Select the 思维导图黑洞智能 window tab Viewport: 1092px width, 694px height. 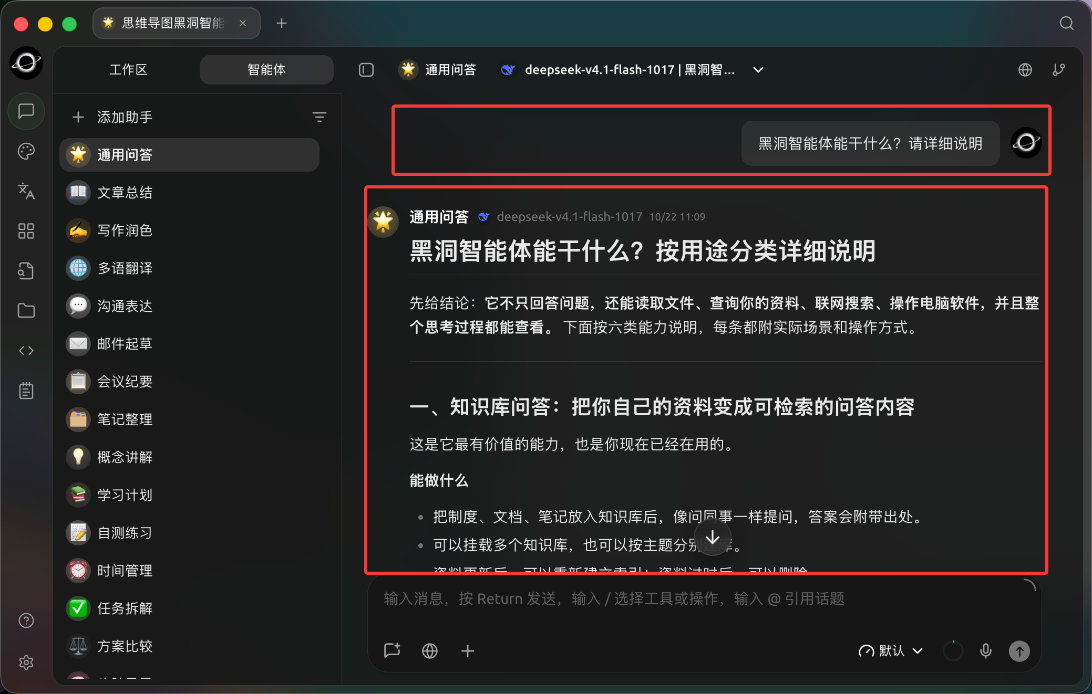[x=176, y=23]
